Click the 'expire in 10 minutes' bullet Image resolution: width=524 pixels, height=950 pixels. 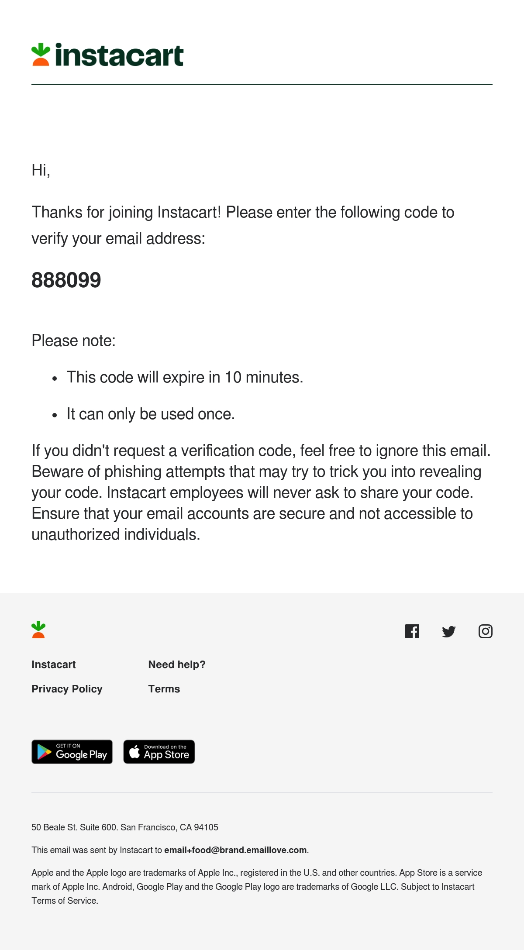click(185, 377)
